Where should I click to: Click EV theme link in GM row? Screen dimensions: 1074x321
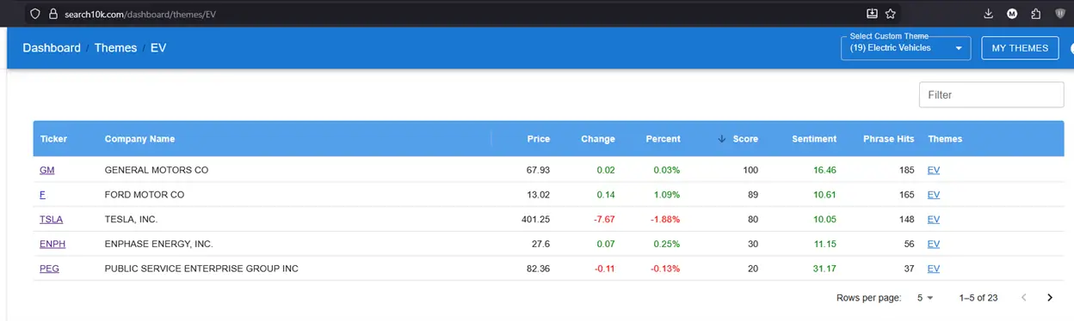(x=934, y=170)
